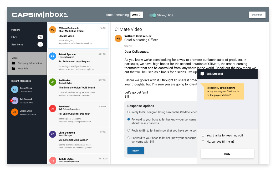276x171 pixels.
Task: Select No, can you fill me in option
Action: tap(203, 142)
